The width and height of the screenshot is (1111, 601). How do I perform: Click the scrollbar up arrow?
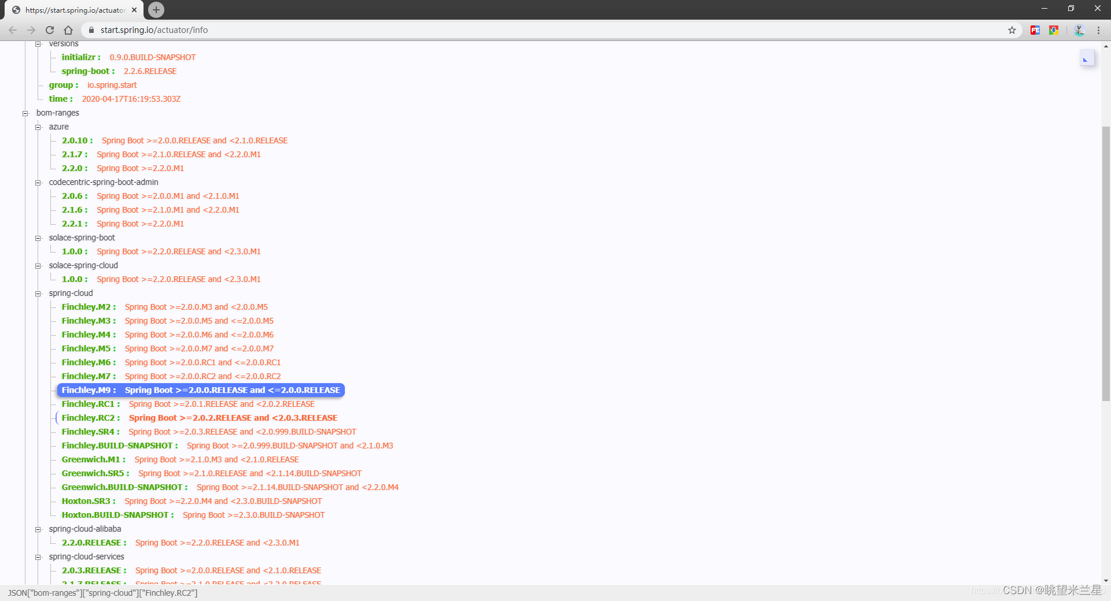[x=1106, y=46]
